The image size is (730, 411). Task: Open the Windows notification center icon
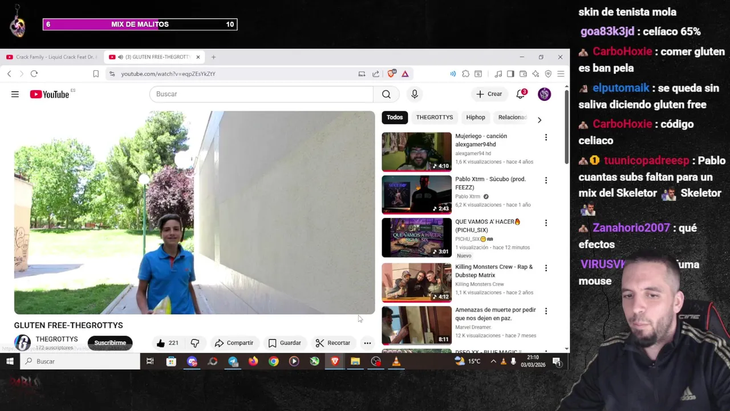pyautogui.click(x=557, y=361)
